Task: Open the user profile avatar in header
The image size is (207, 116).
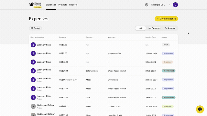Action: 175,5
